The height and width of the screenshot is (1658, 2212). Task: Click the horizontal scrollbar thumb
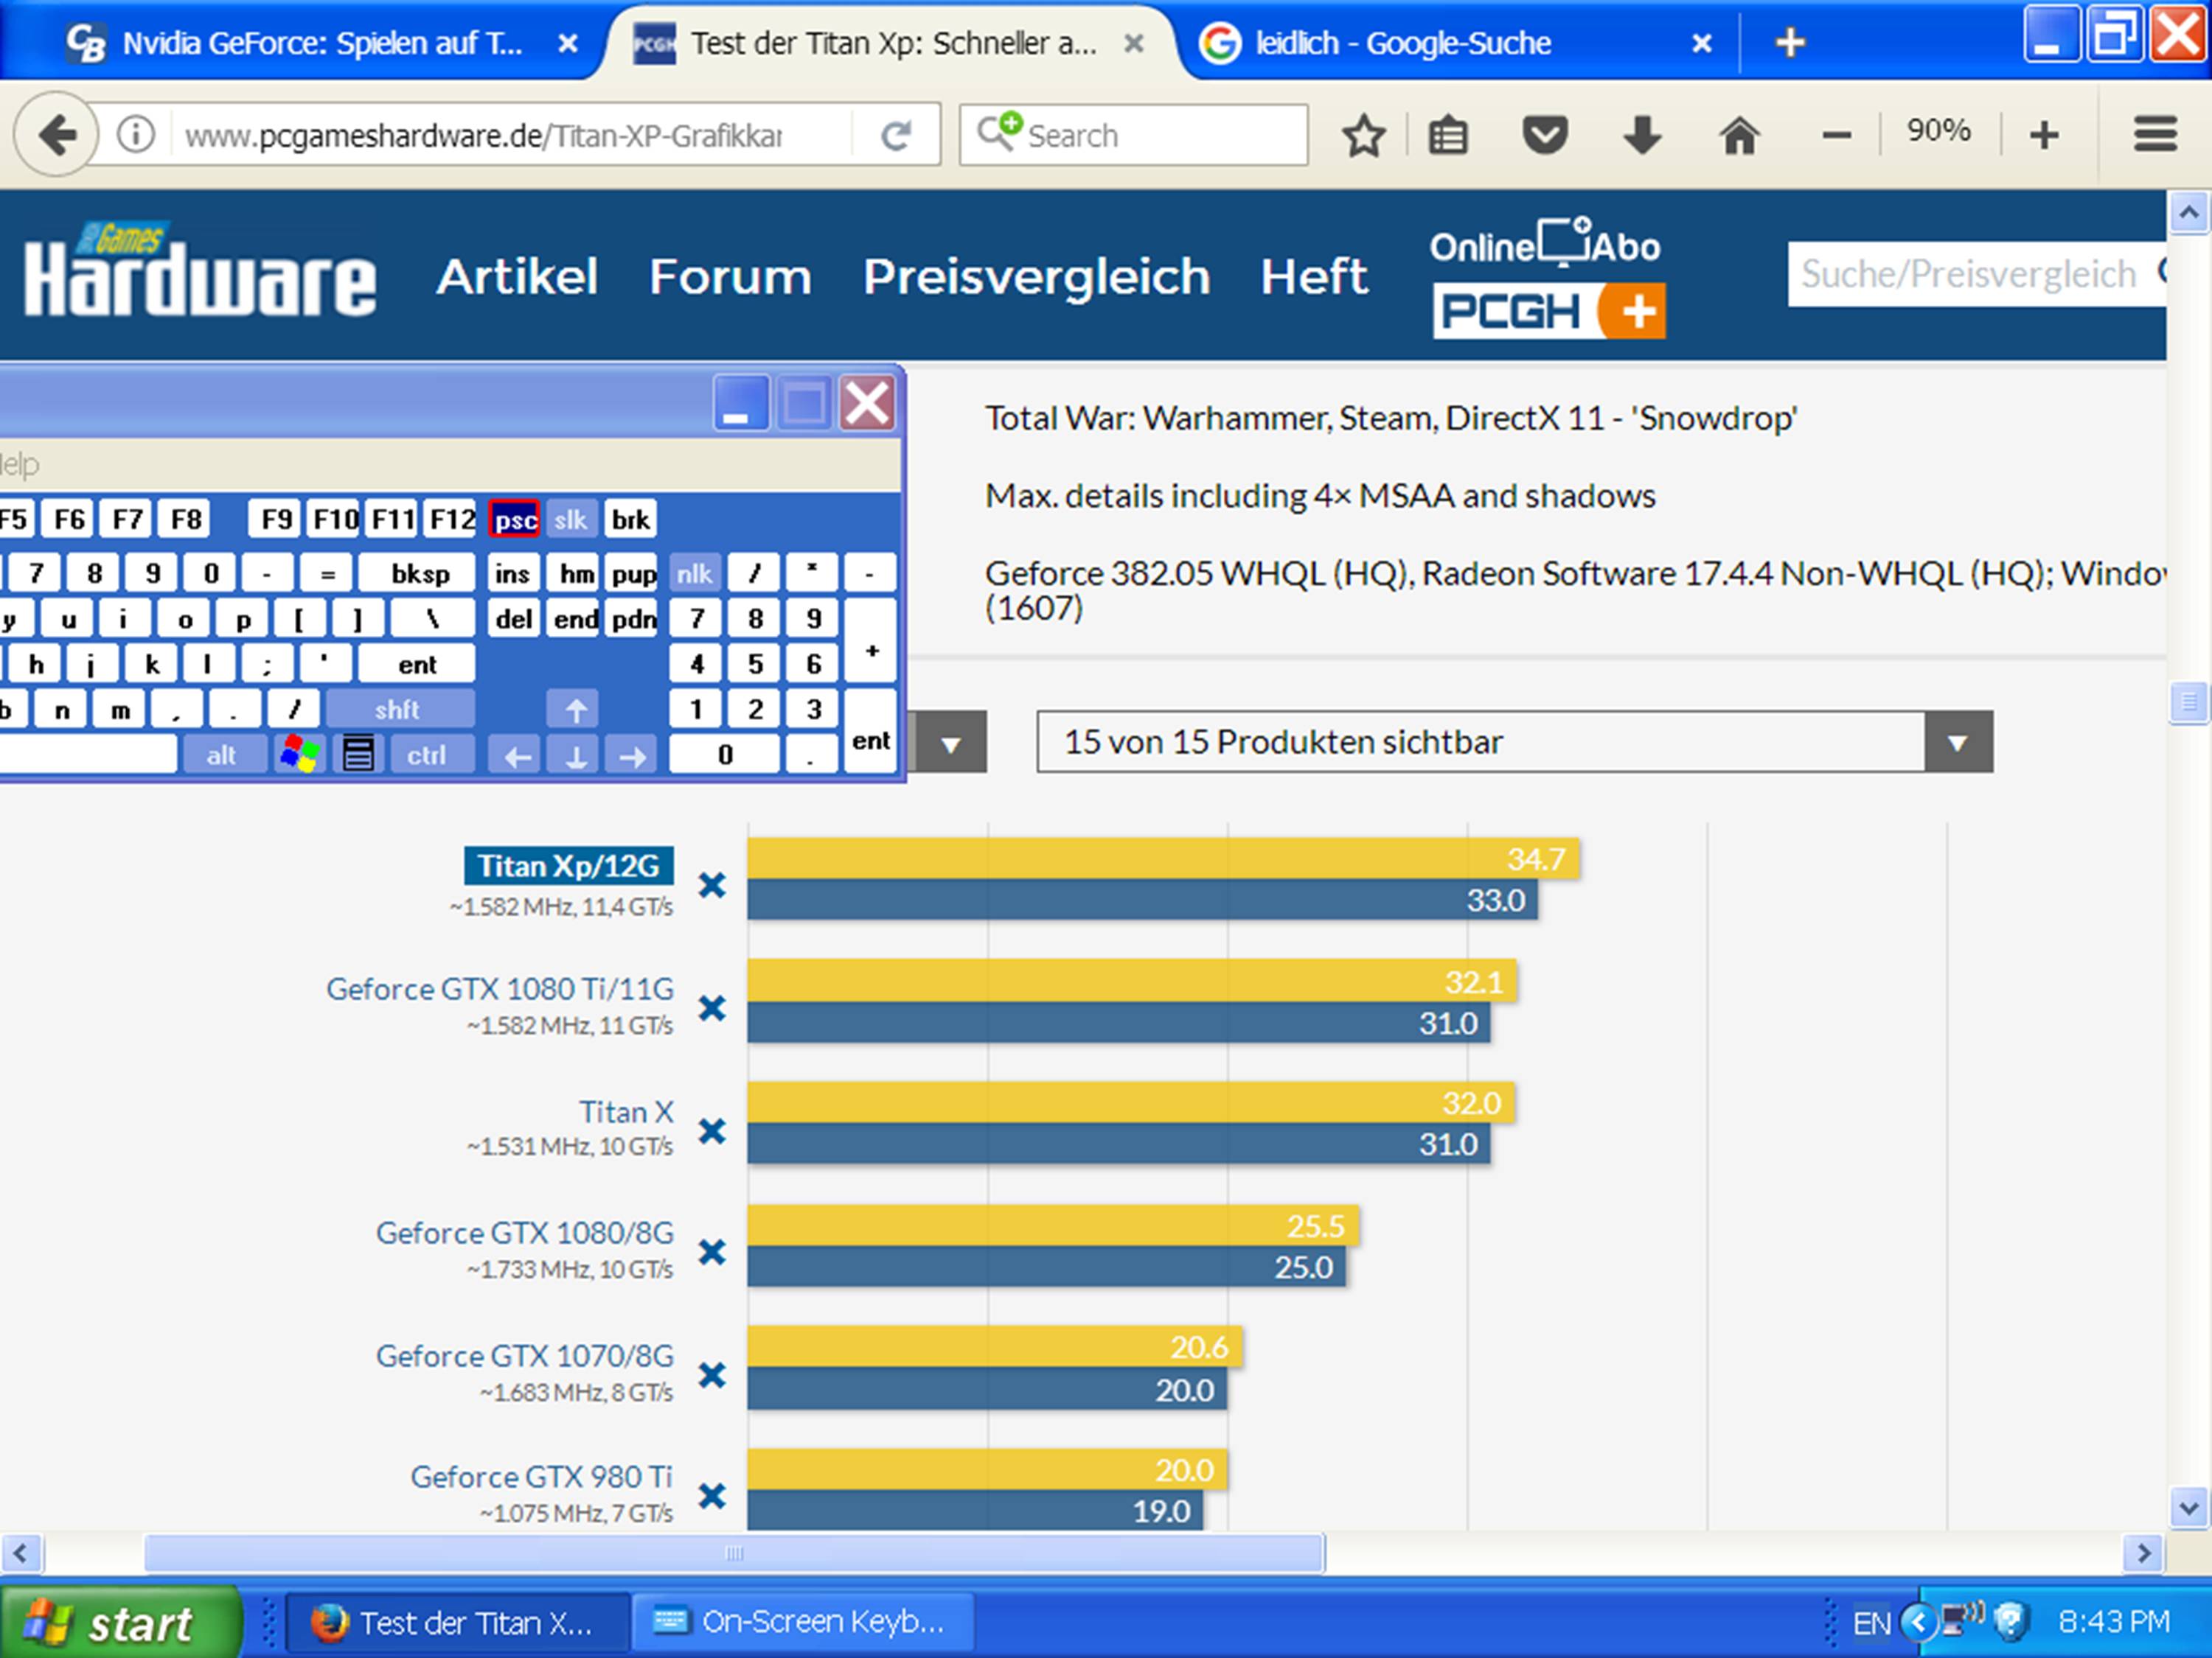[x=734, y=1553]
